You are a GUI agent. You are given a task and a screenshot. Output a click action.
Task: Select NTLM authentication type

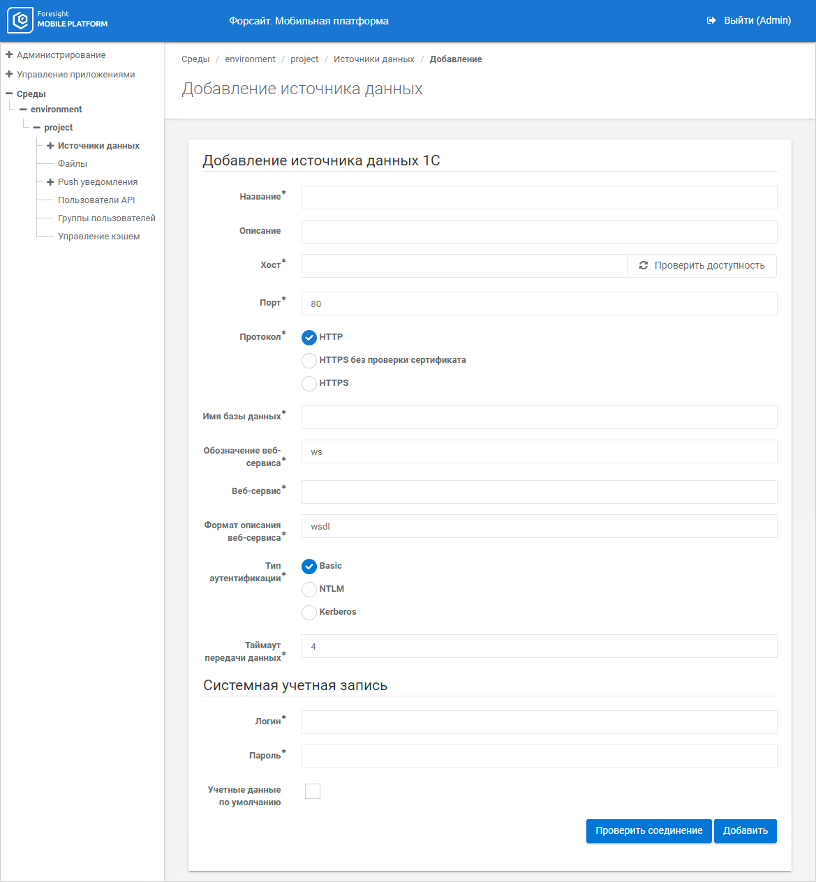point(309,590)
